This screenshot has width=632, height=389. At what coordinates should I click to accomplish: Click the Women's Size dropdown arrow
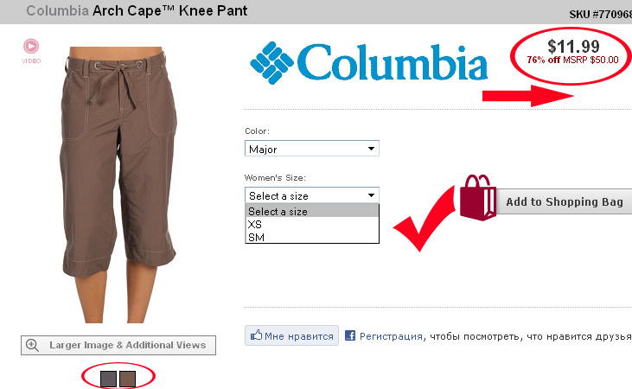(x=371, y=195)
